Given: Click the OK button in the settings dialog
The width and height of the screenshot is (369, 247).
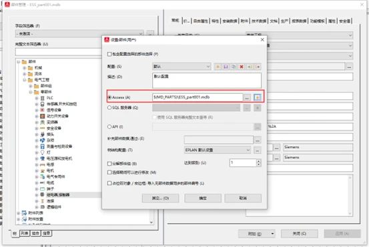Looking at the screenshot, I should tap(203, 198).
